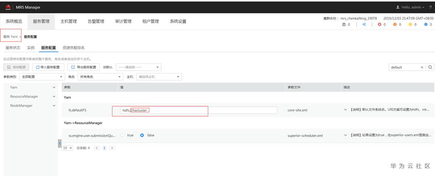Switch to the 服务状态 tab

coord(13,47)
